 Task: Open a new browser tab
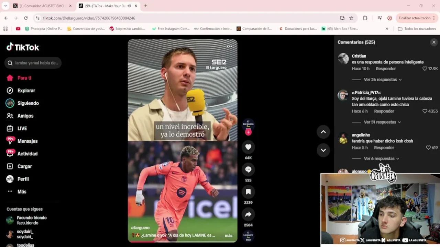click(145, 6)
